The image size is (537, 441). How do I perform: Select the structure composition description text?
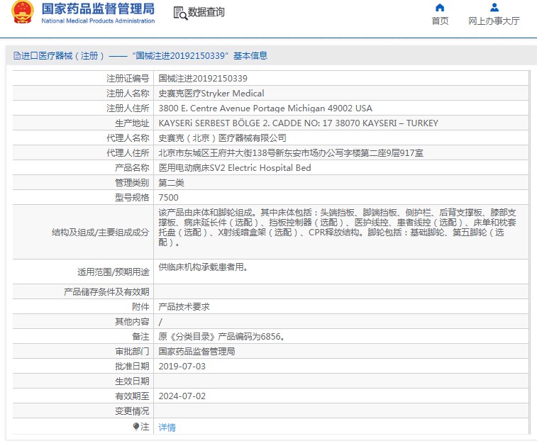(338, 228)
